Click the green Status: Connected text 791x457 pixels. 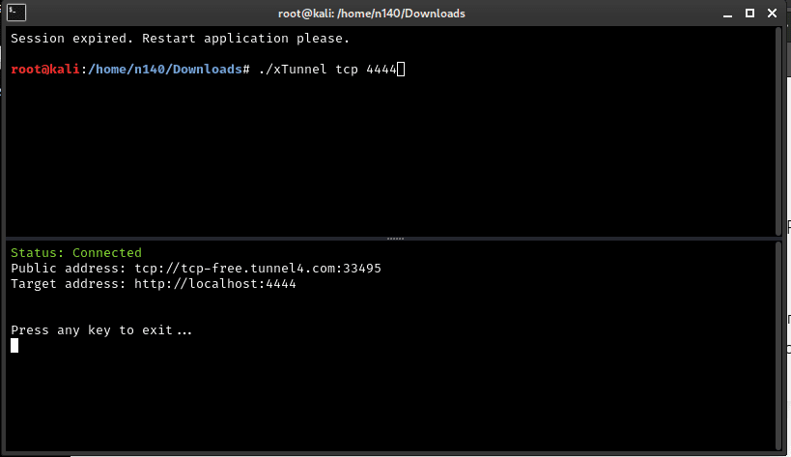[x=75, y=253]
